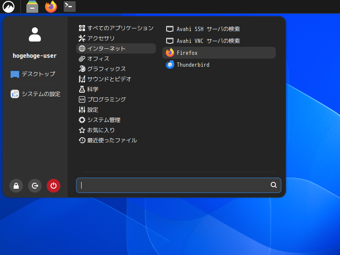Image resolution: width=340 pixels, height=255 pixels.
Task: Click the film-note icon beside サウンドとビデオ
Action: click(82, 79)
